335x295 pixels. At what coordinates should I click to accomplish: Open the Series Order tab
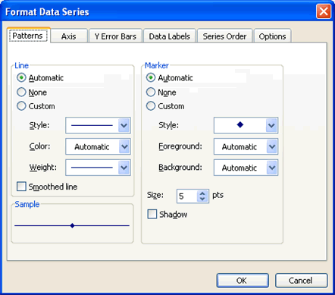(224, 36)
